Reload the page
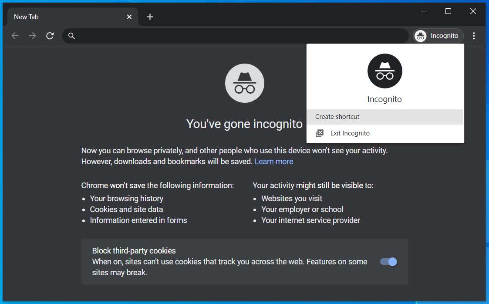This screenshot has width=489, height=304. (x=50, y=36)
